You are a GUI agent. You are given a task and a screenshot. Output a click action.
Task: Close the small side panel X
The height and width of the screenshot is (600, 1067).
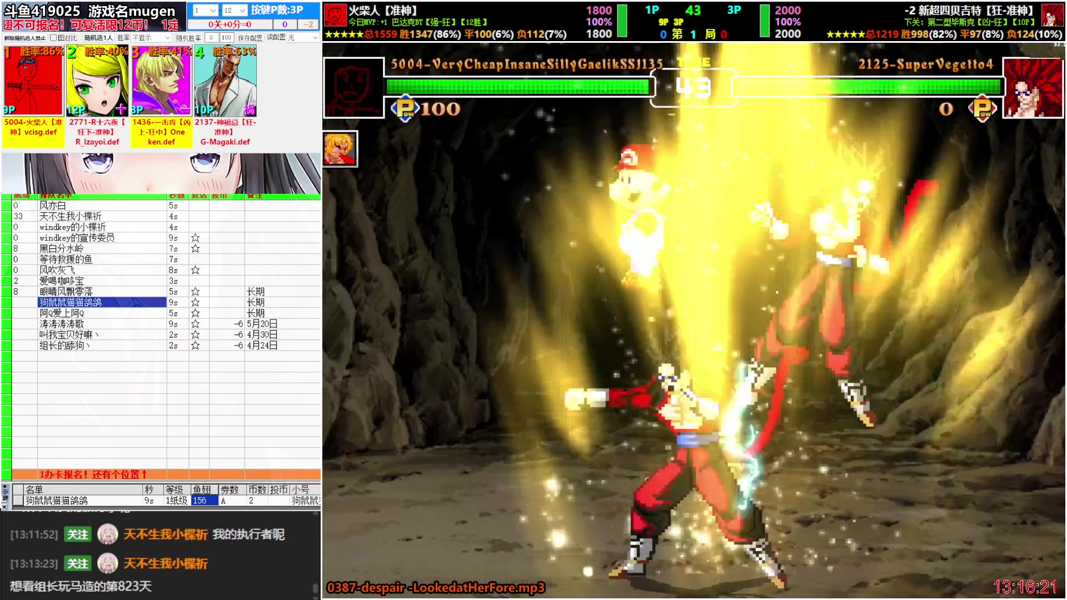[x=4, y=507]
